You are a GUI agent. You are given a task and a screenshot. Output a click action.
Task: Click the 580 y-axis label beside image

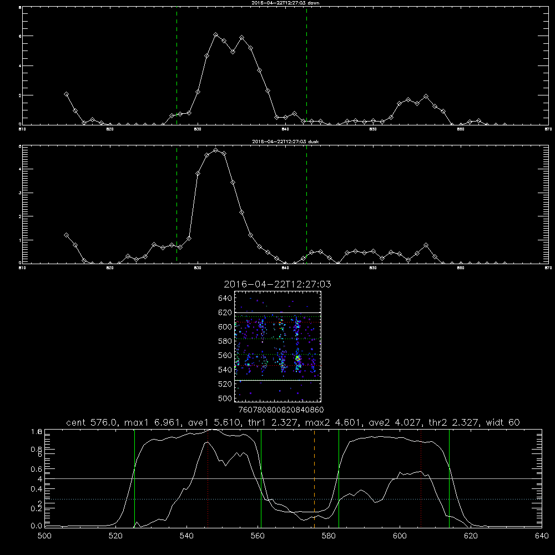tap(225, 341)
